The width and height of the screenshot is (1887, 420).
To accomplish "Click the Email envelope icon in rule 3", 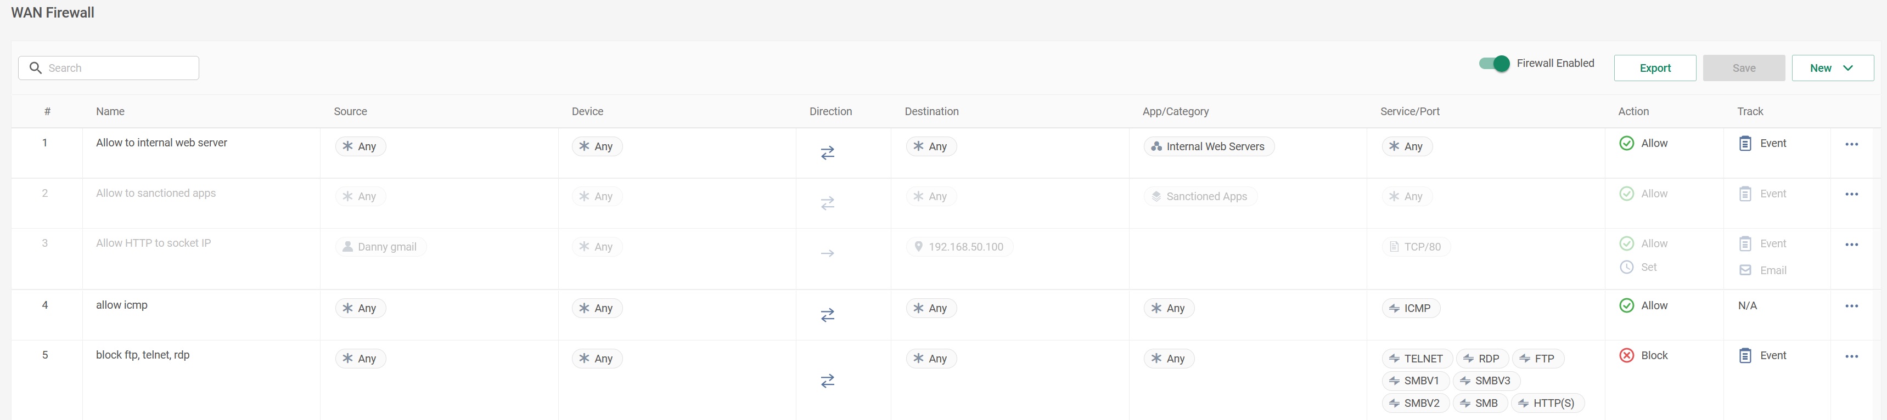I will (x=1745, y=270).
